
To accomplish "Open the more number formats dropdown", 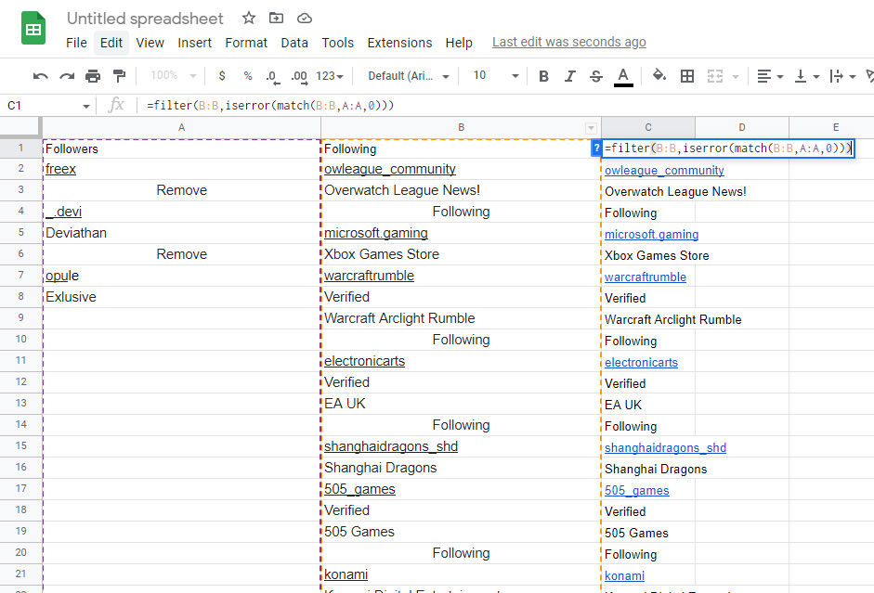I will click(x=330, y=76).
